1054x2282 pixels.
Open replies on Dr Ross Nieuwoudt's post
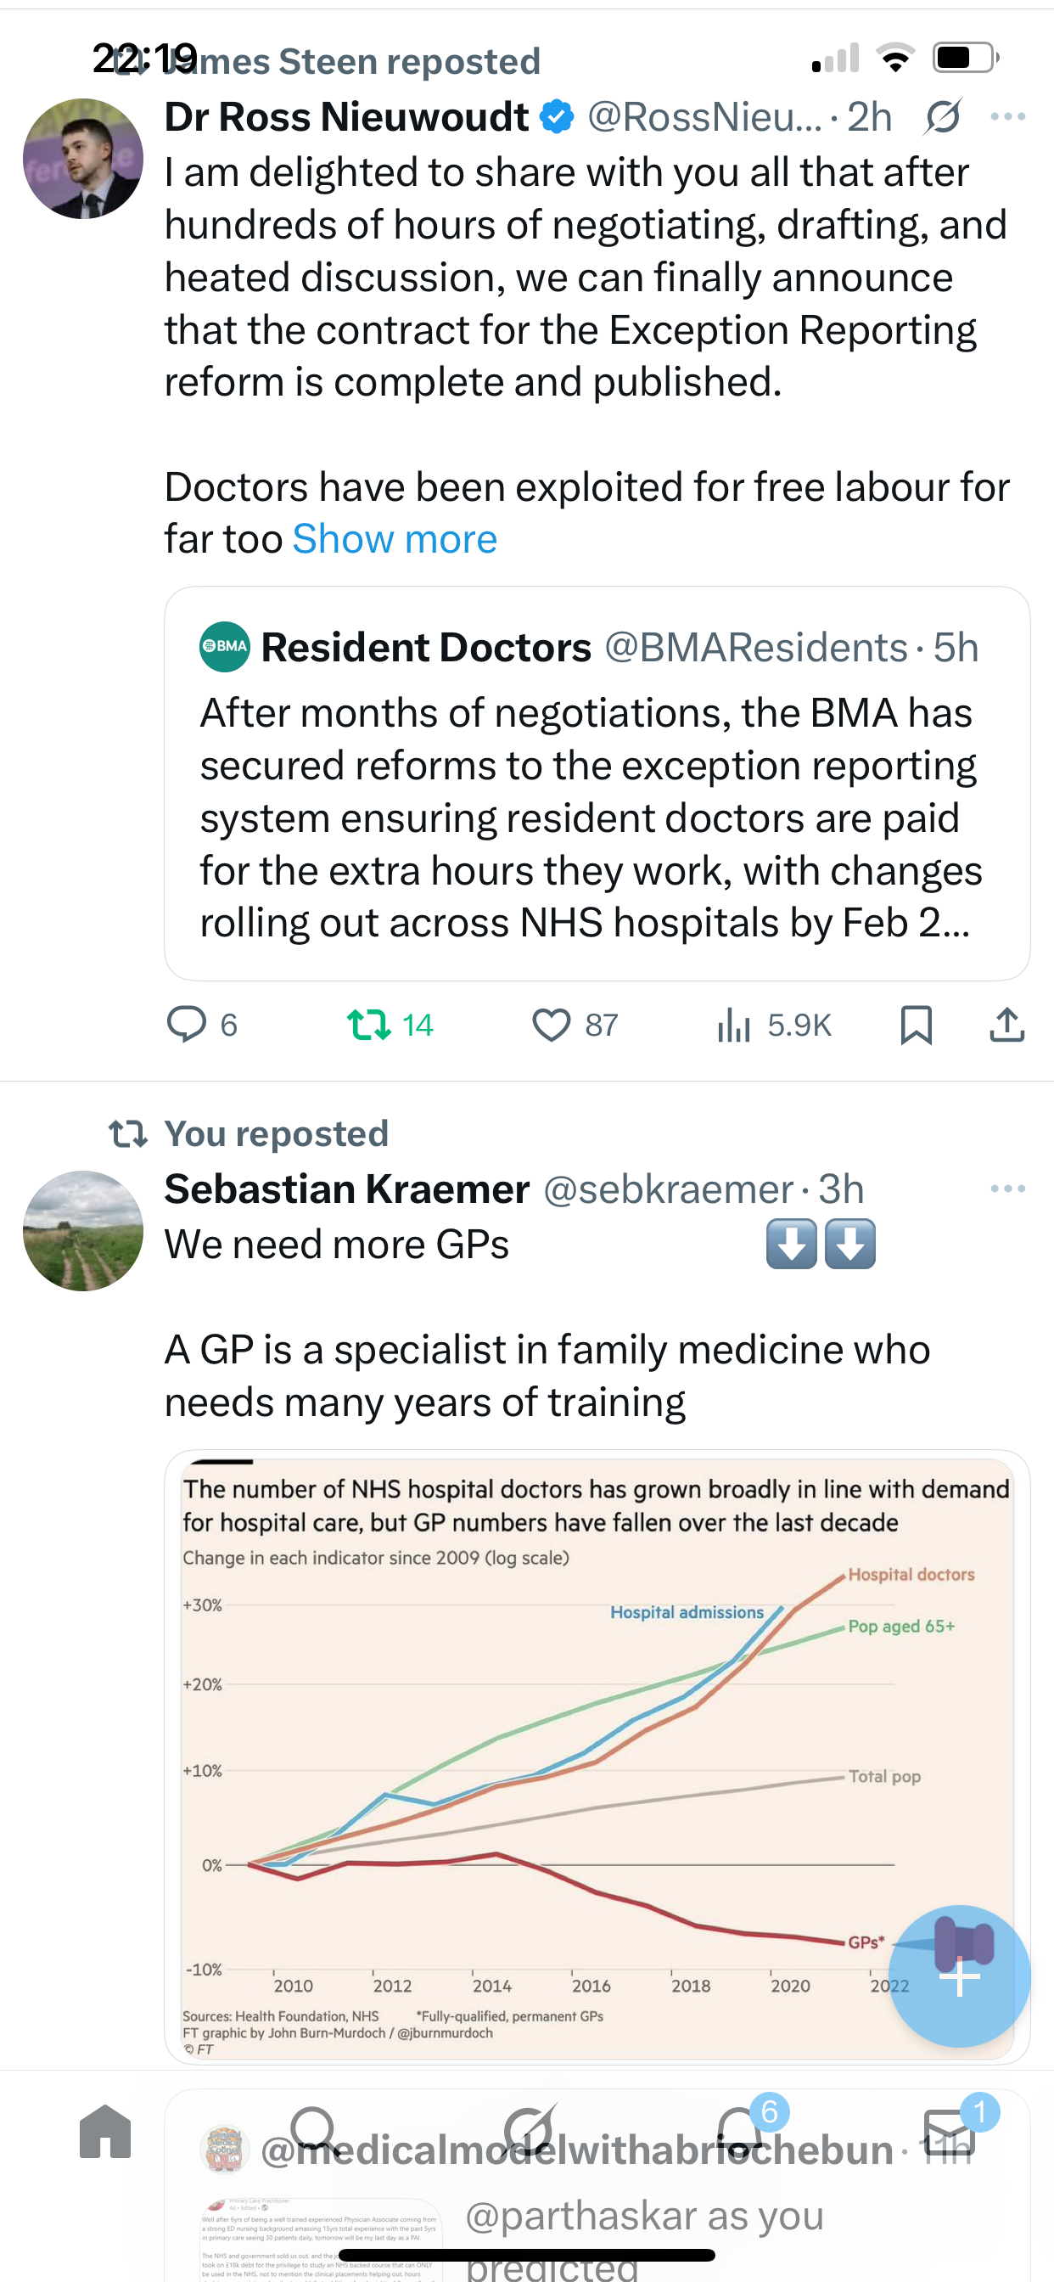click(187, 1025)
